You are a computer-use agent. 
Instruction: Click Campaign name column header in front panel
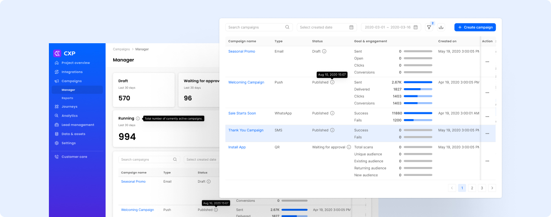(x=242, y=41)
